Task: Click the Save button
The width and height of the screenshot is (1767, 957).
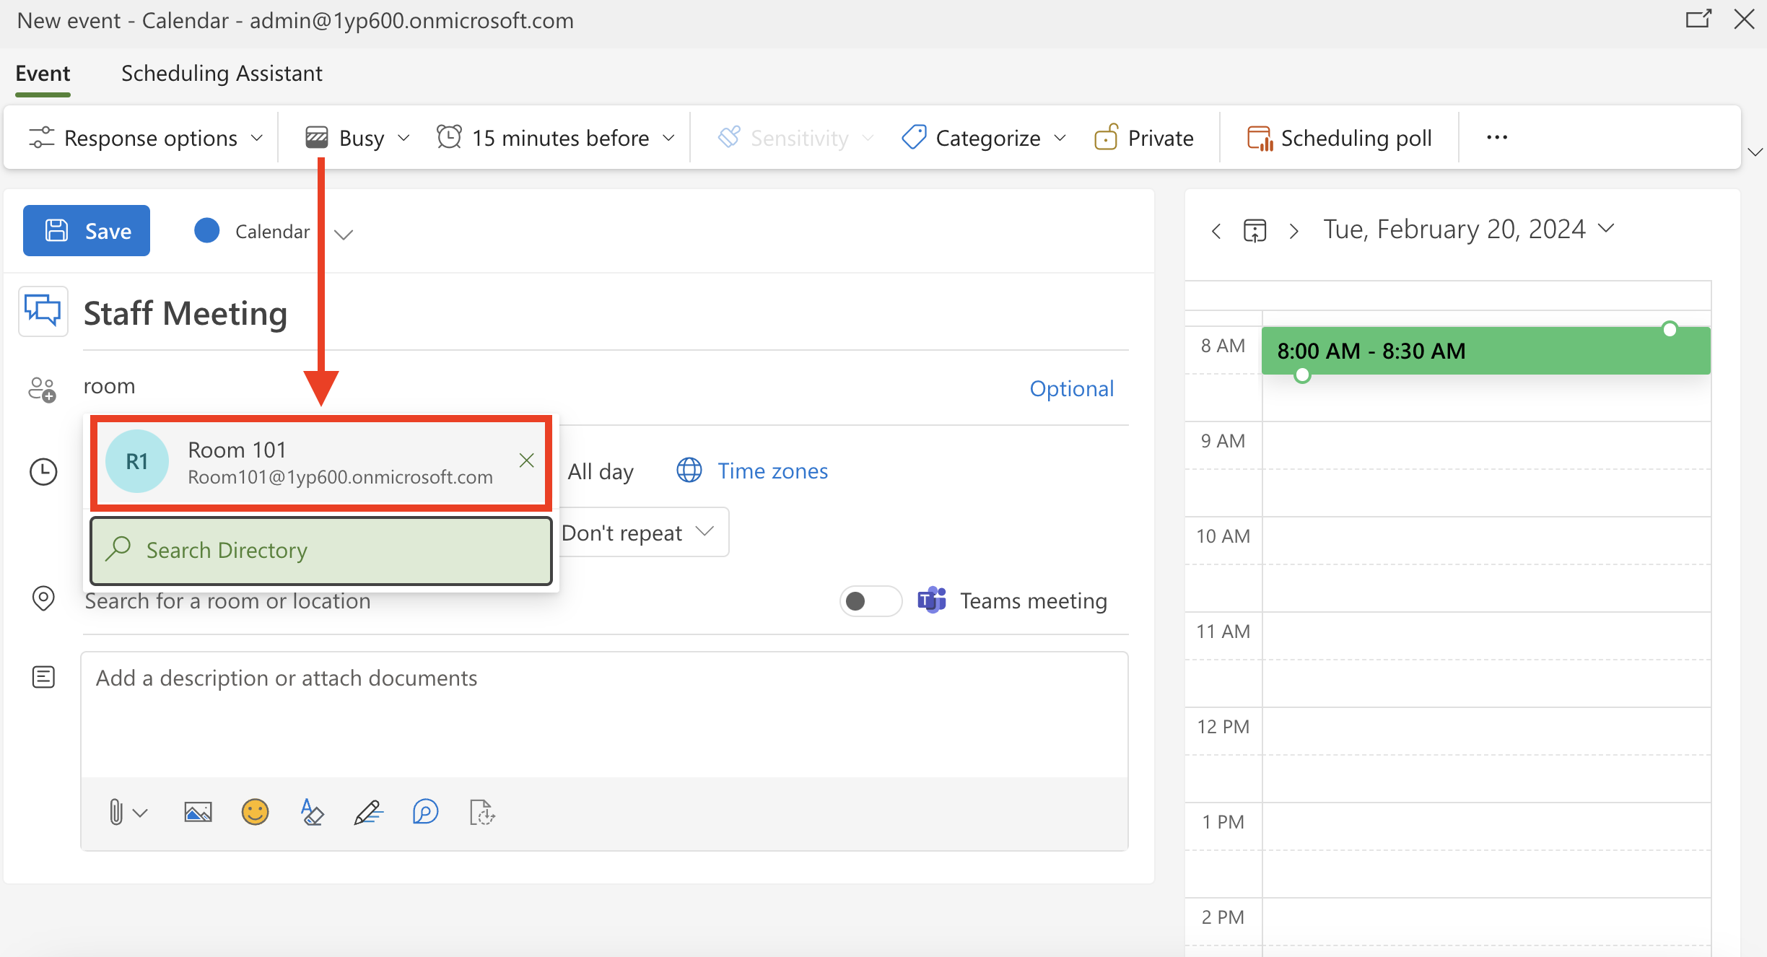Action: pos(87,231)
